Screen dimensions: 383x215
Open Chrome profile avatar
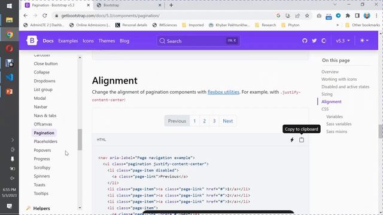click(367, 16)
